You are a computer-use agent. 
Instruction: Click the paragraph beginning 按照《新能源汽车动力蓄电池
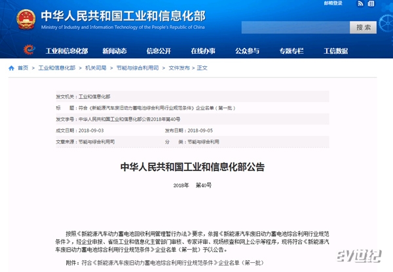pos(192,242)
